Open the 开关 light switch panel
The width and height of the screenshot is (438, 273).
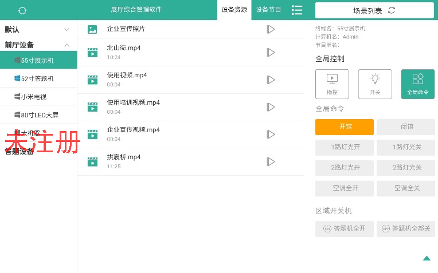click(375, 84)
